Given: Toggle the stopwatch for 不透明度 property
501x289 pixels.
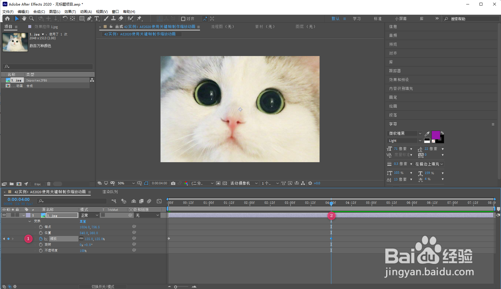Looking at the screenshot, I should pyautogui.click(x=41, y=251).
